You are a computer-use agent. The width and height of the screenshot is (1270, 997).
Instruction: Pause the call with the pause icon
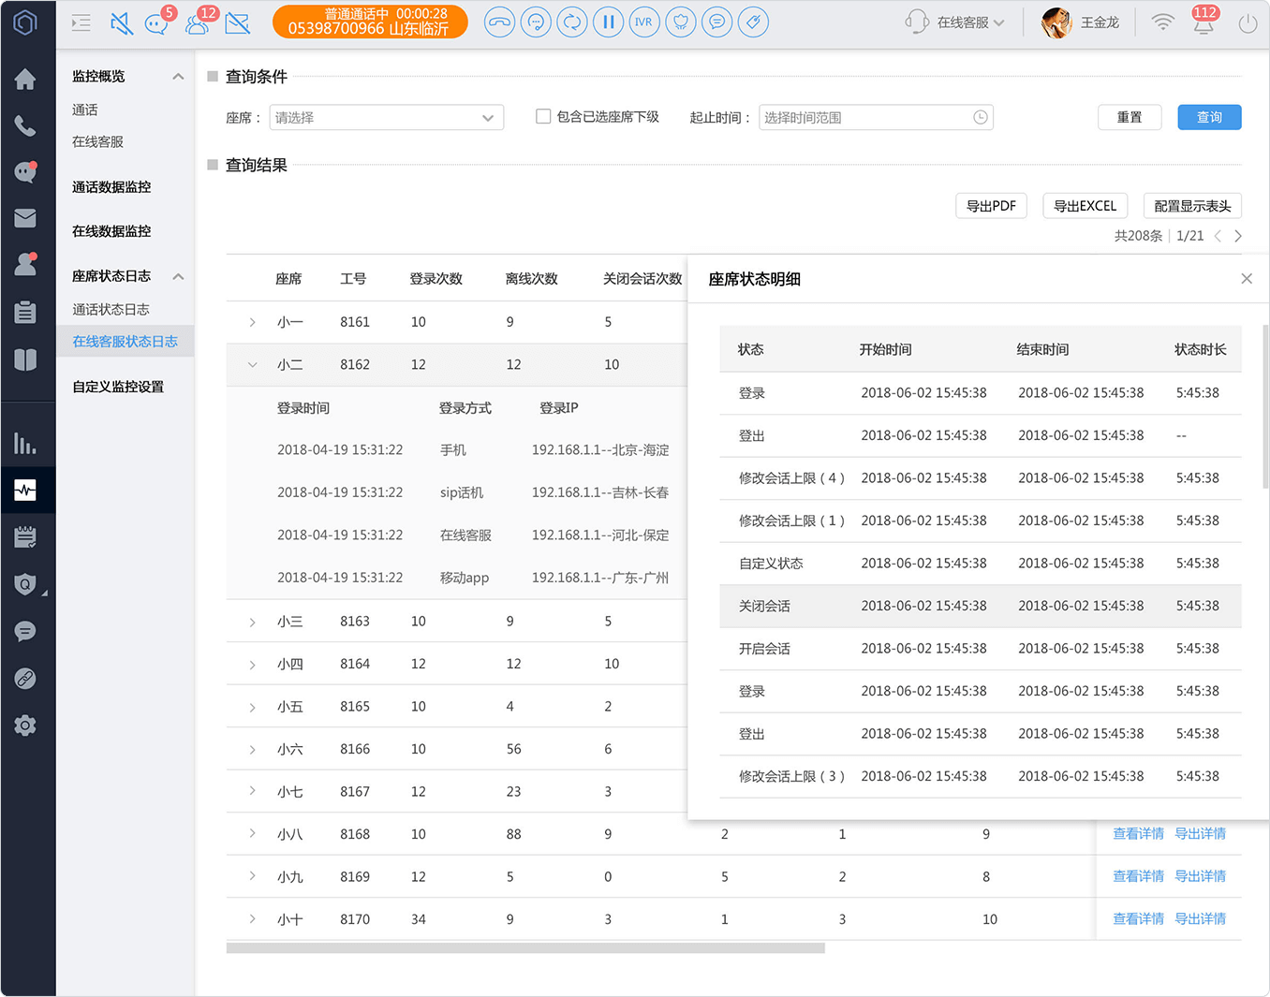coord(608,22)
